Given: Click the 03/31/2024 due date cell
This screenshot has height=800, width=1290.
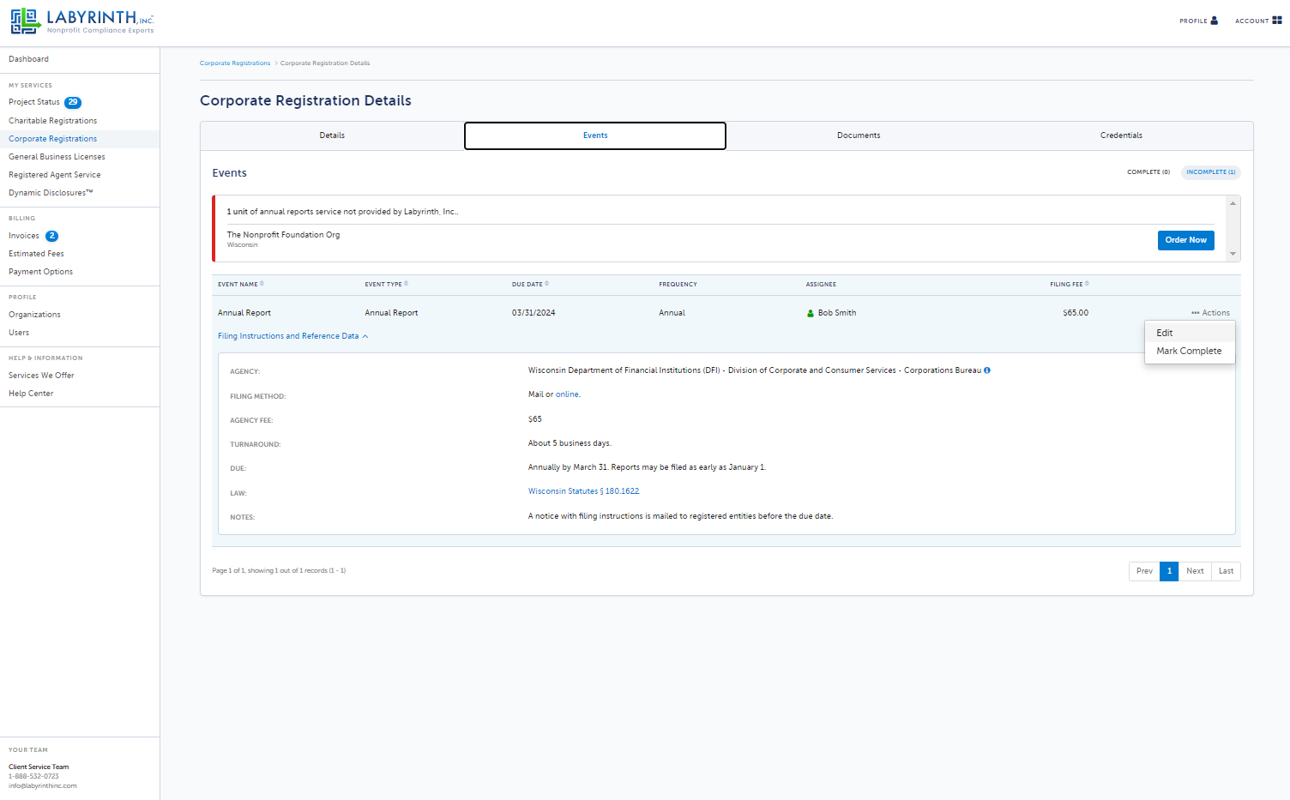Looking at the screenshot, I should pyautogui.click(x=533, y=313).
